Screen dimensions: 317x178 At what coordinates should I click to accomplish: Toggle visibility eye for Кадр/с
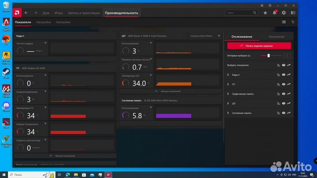pyautogui.click(x=284, y=75)
